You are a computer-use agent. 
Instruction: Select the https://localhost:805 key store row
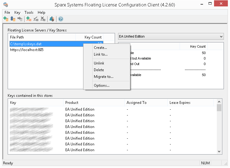point(27,50)
